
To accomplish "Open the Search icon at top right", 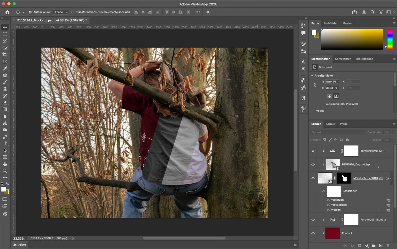I will [x=372, y=12].
